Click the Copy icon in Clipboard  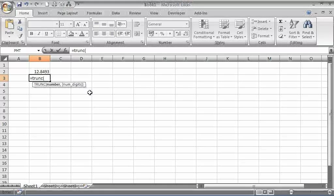(20, 28)
